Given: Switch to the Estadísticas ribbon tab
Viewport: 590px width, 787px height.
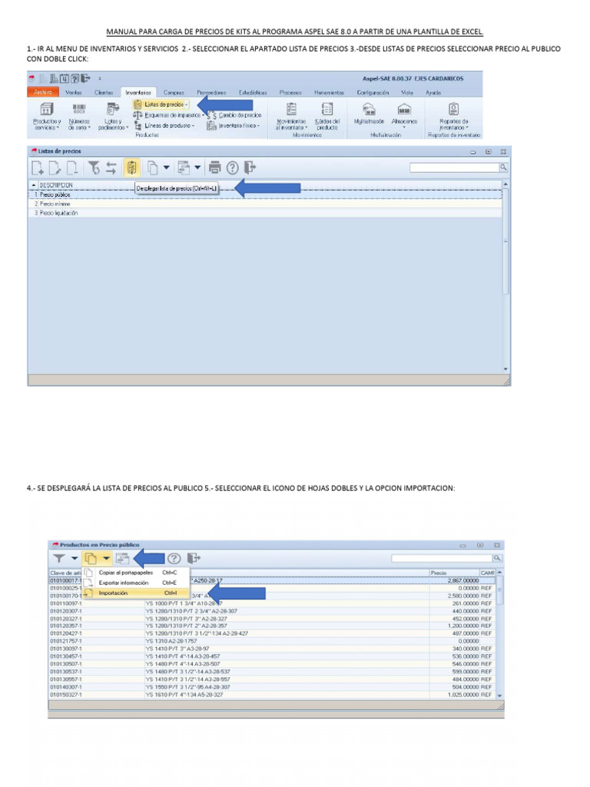Looking at the screenshot, I should [x=252, y=92].
